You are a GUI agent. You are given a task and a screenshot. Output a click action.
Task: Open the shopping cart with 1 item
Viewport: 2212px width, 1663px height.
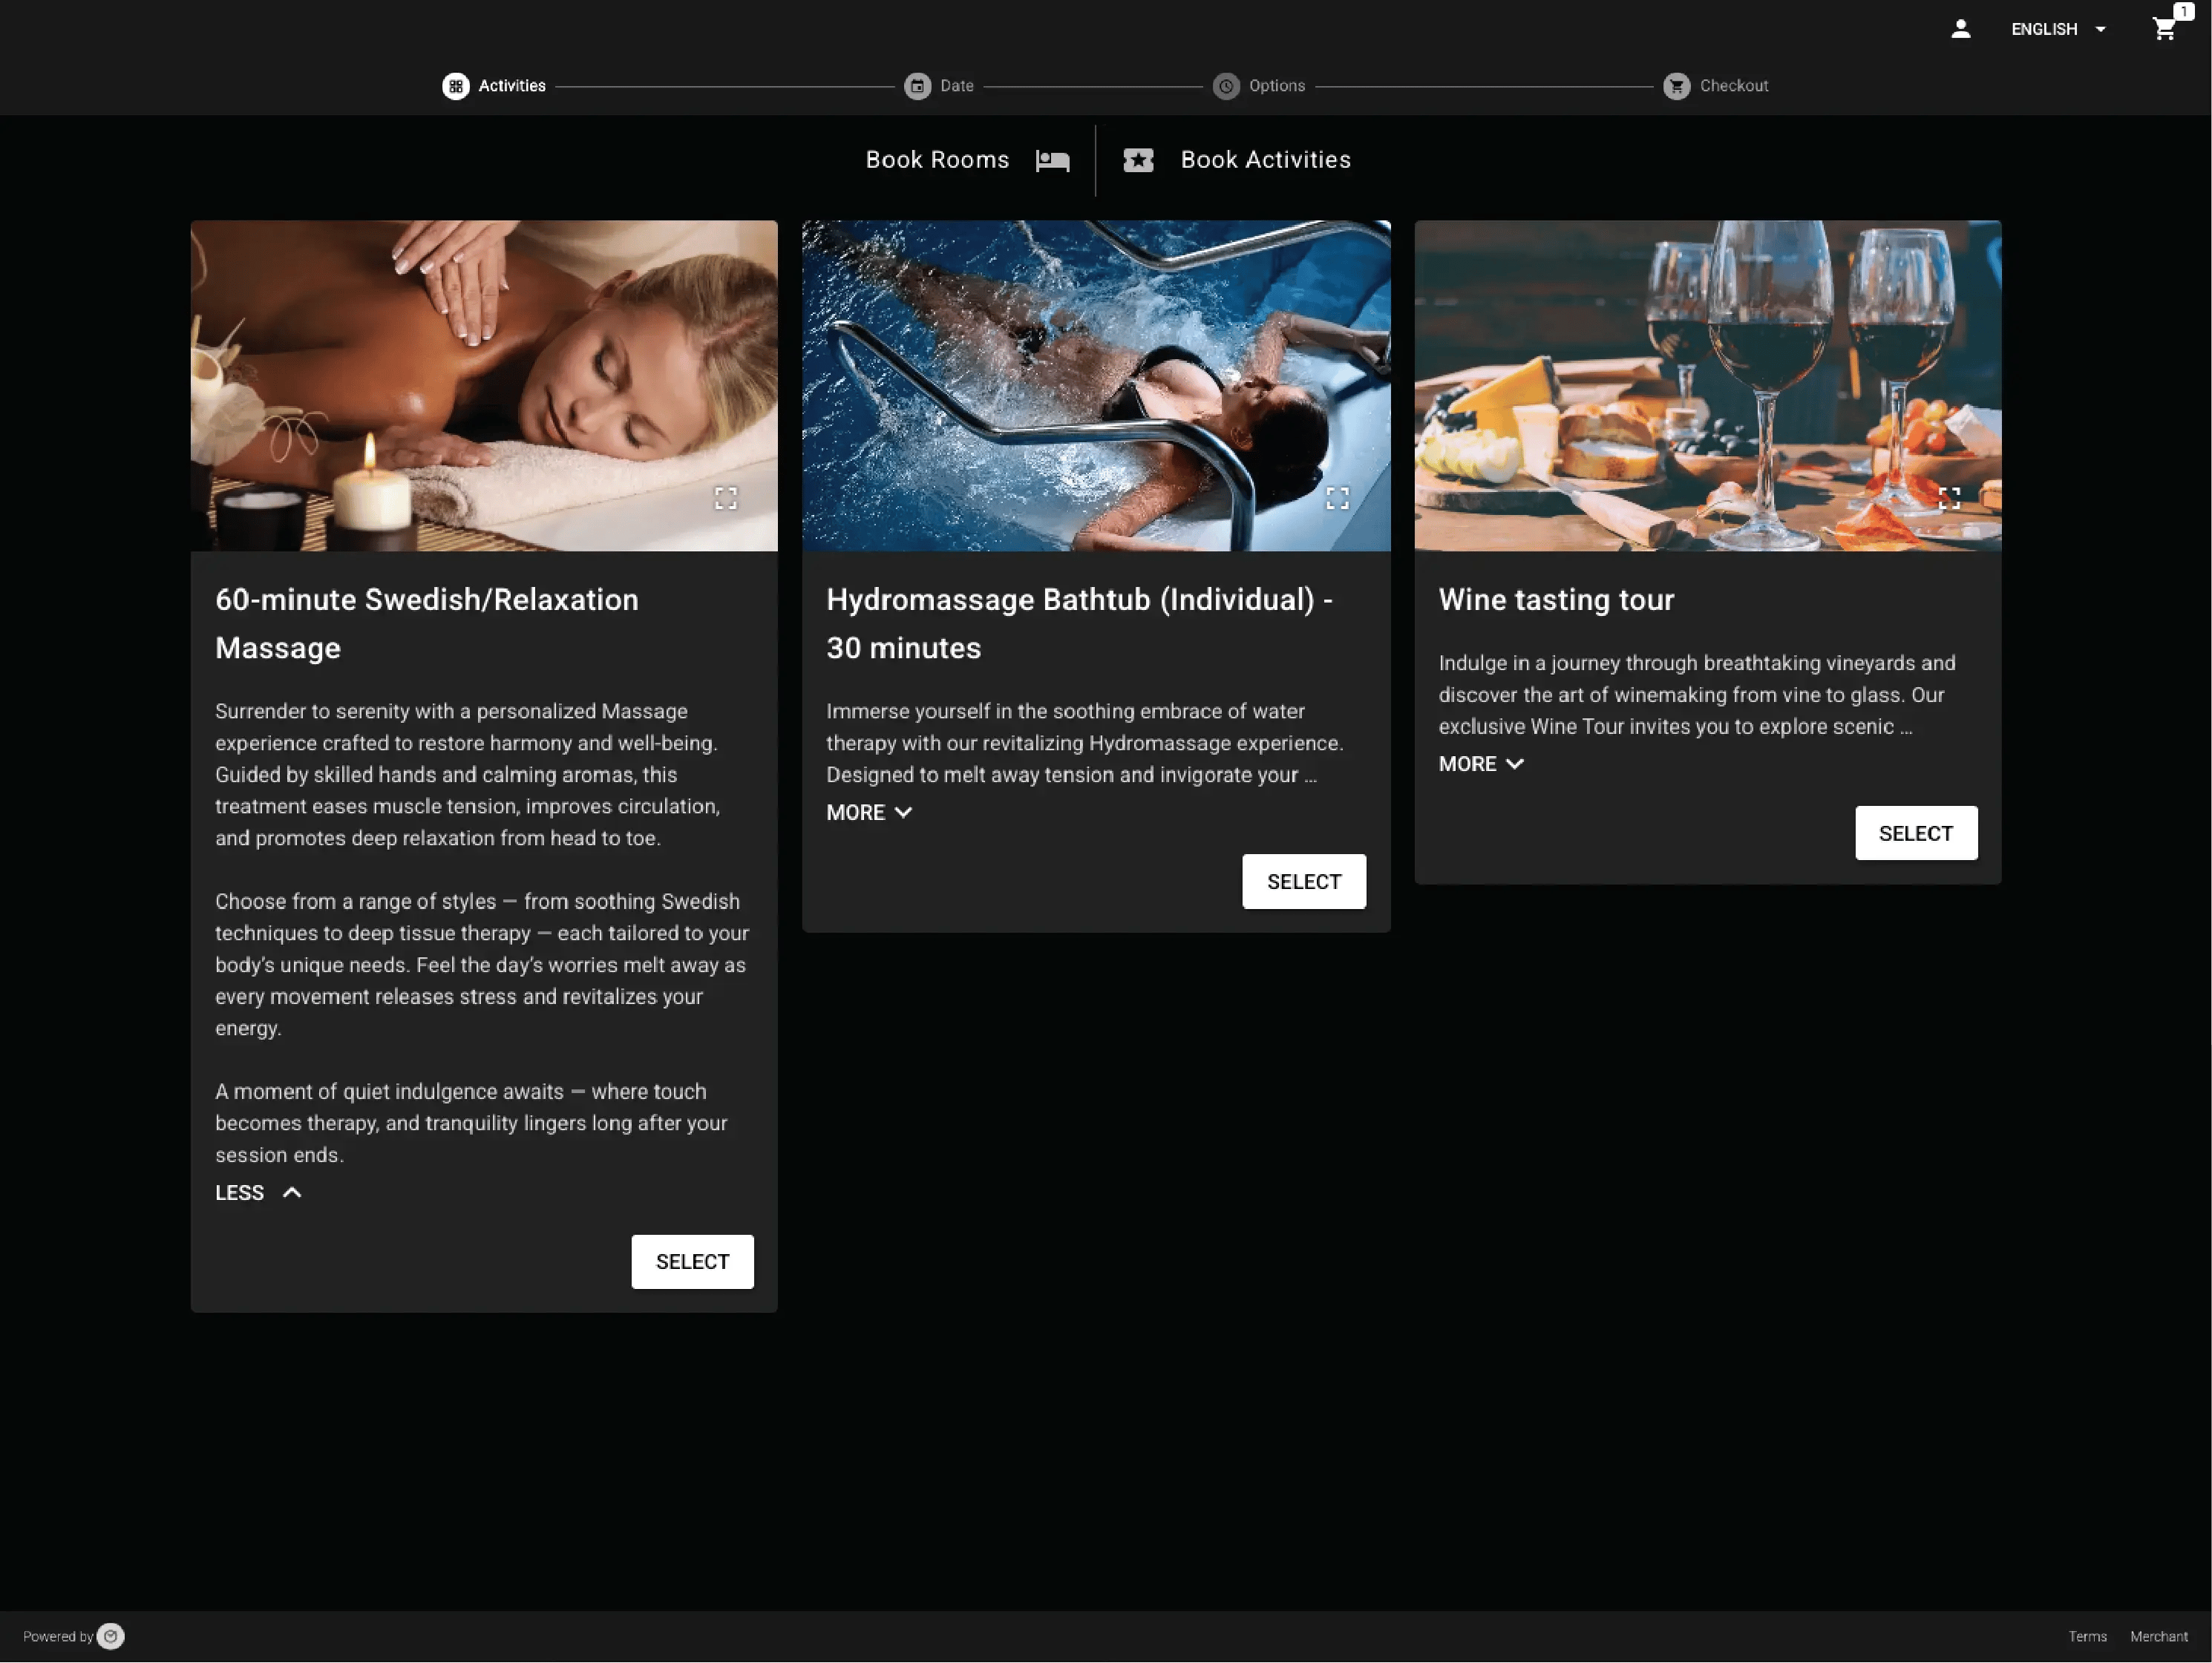click(2165, 29)
